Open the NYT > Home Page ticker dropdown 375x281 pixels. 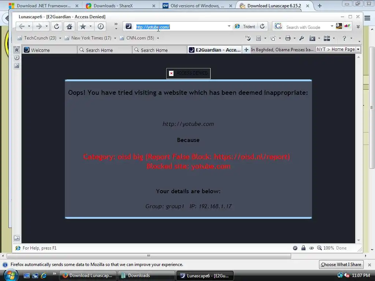(358, 49)
